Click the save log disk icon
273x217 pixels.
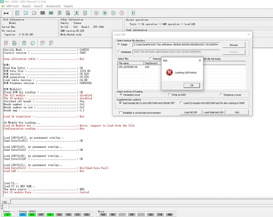14,43
